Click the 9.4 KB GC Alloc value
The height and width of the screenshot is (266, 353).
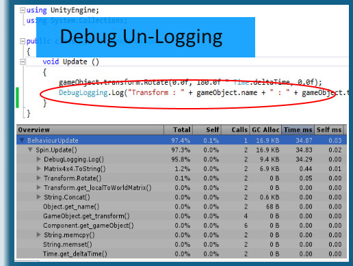click(x=270, y=159)
